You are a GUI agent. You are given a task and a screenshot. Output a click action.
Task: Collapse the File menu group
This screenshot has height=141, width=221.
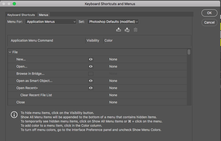coord(10,52)
